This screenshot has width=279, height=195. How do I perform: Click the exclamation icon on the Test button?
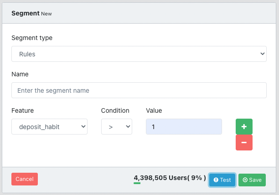pos(216,180)
